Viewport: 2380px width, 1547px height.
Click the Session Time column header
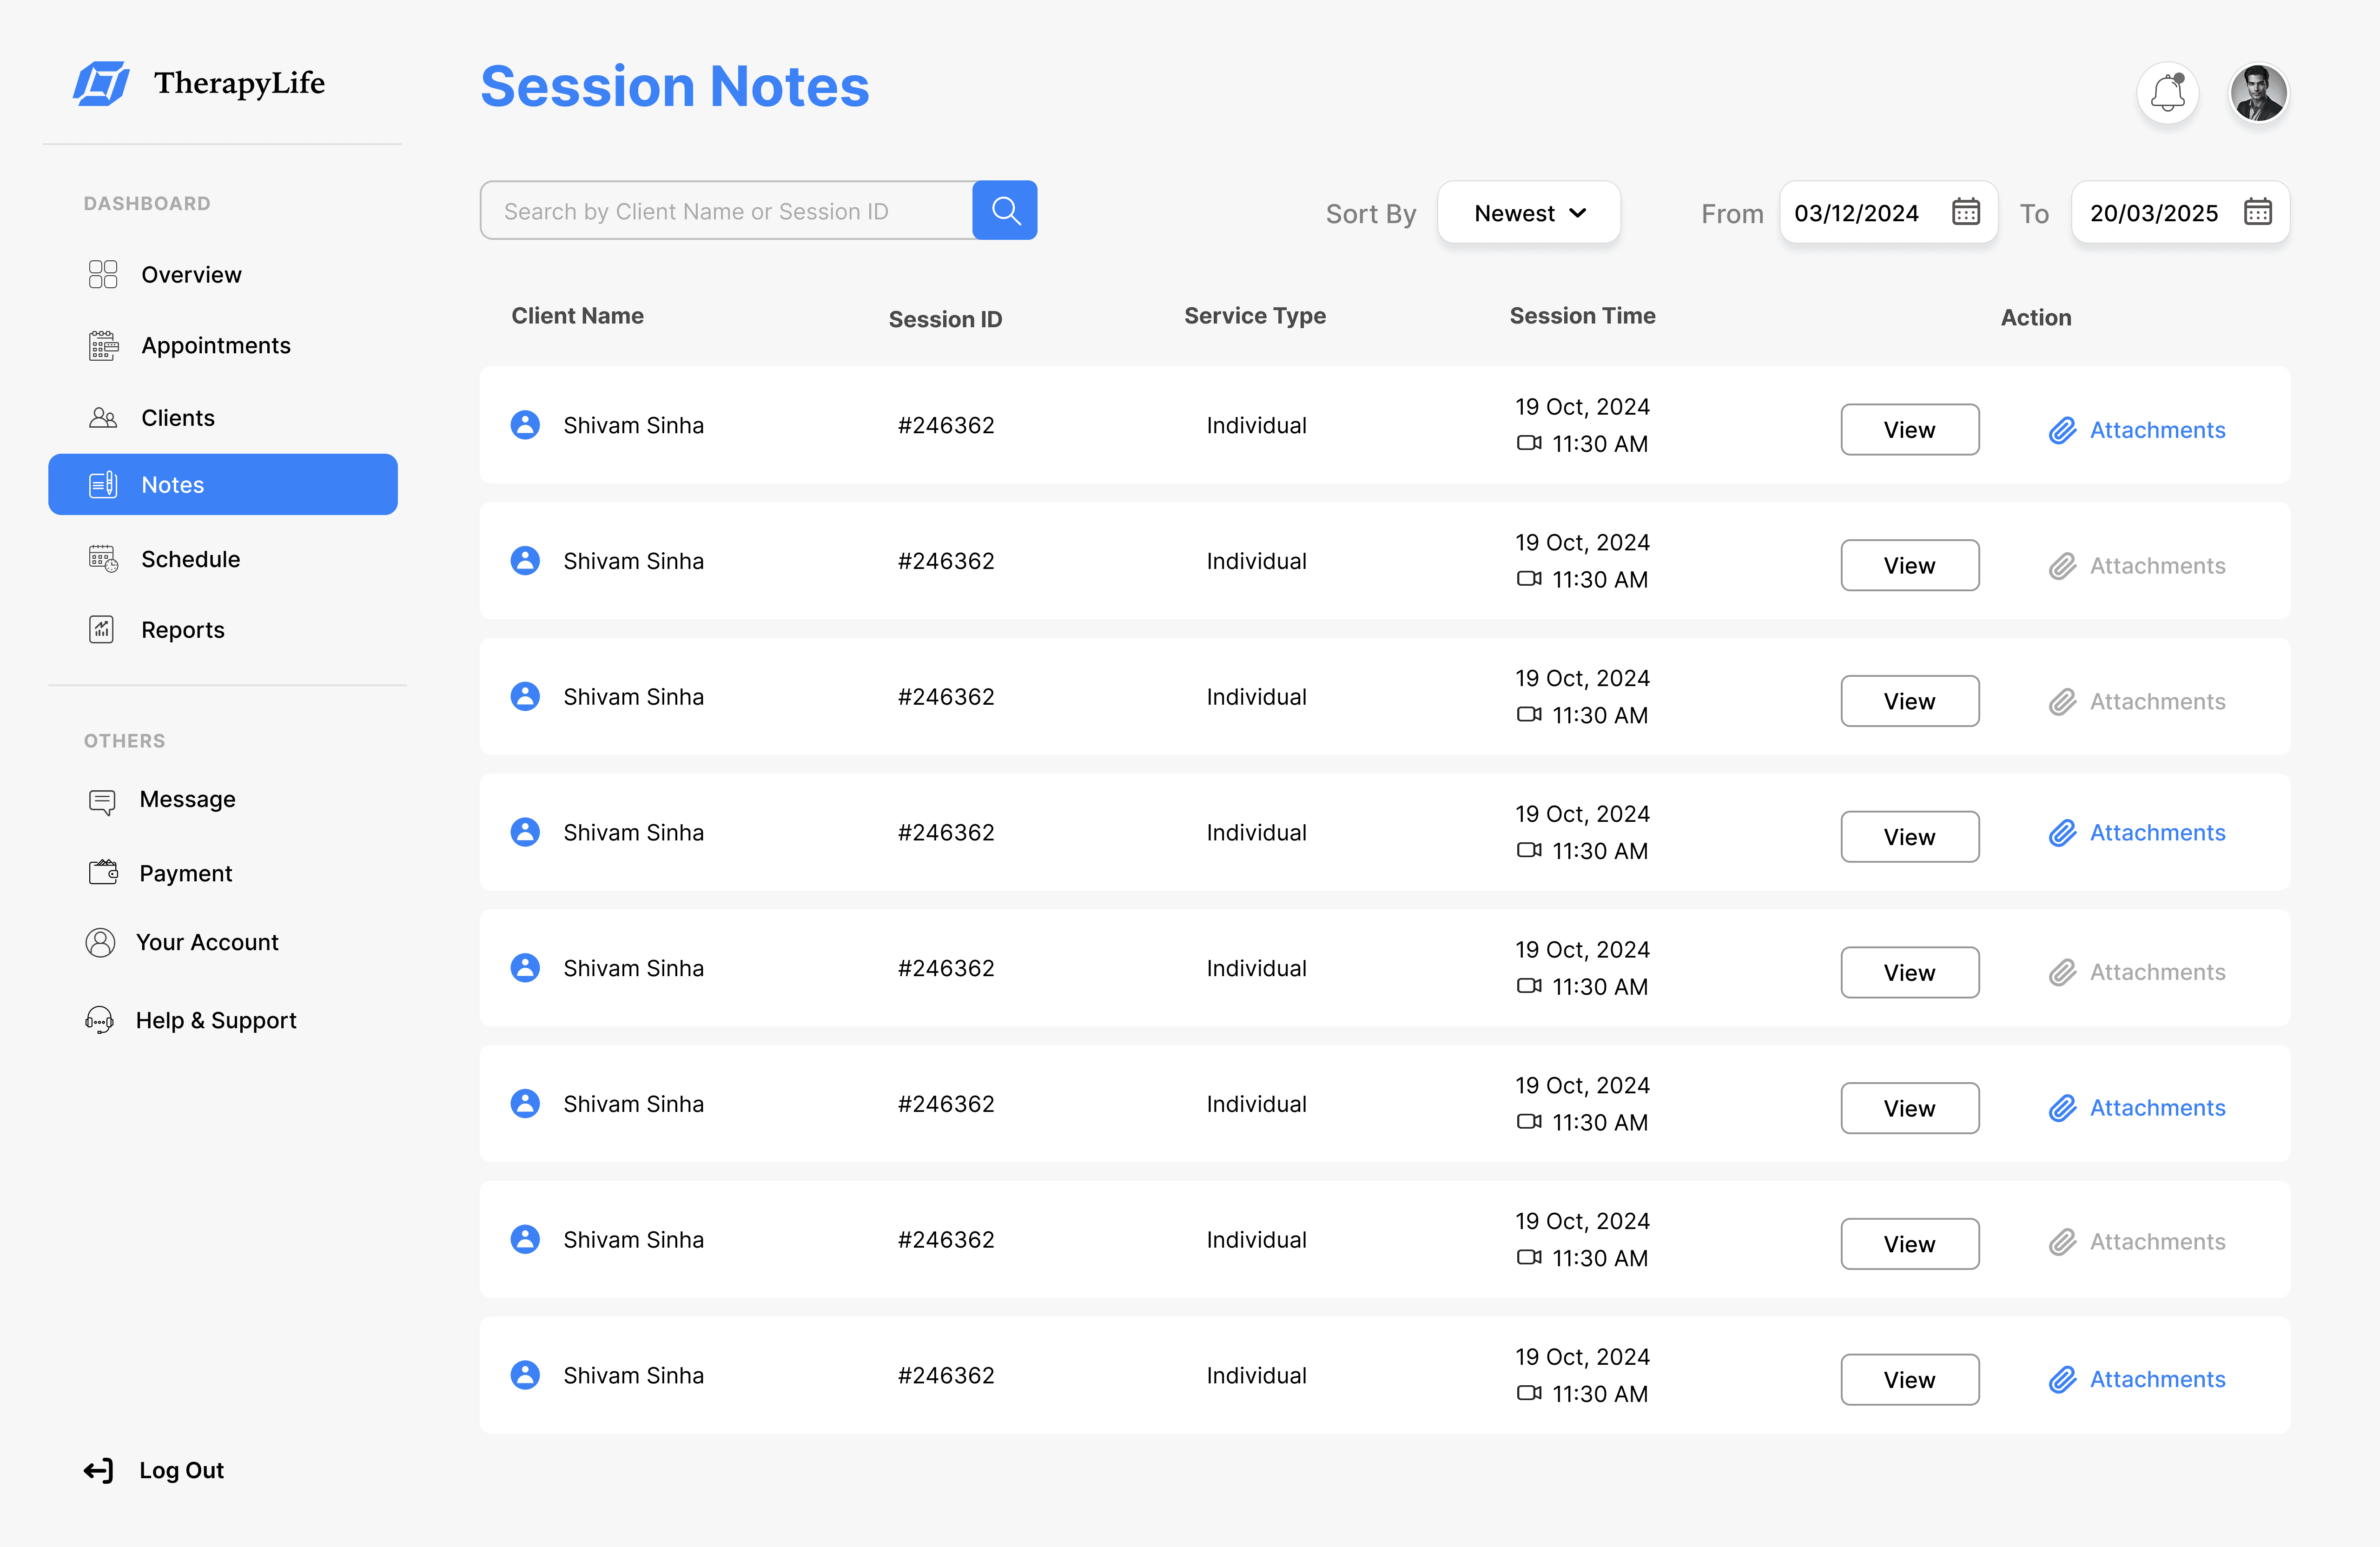(1582, 316)
